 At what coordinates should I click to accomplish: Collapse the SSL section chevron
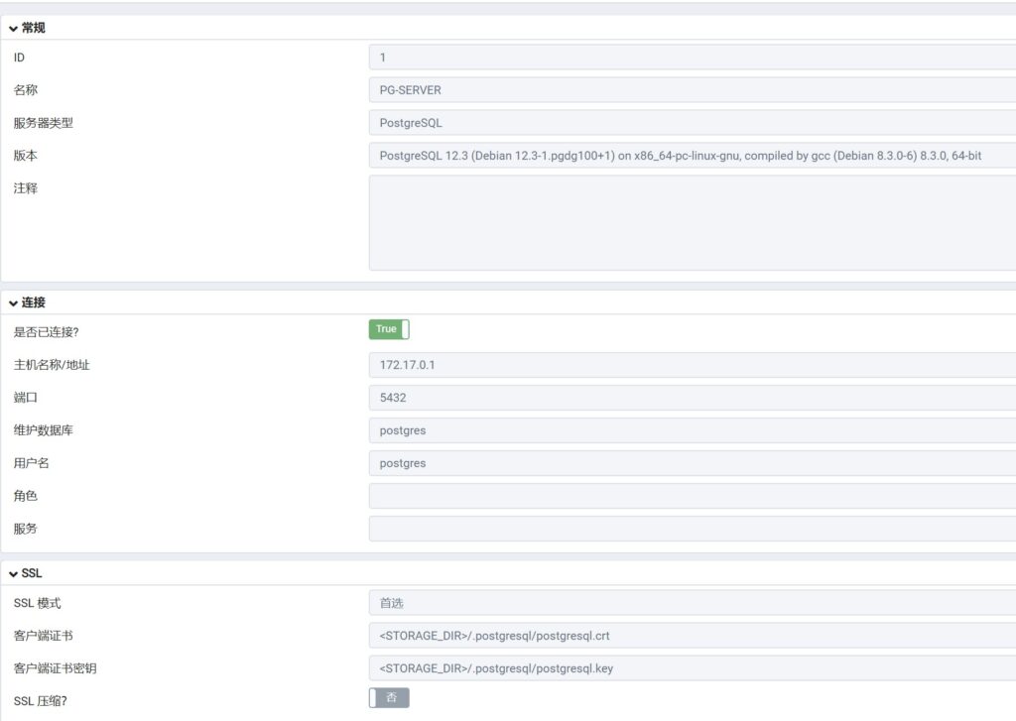click(13, 574)
